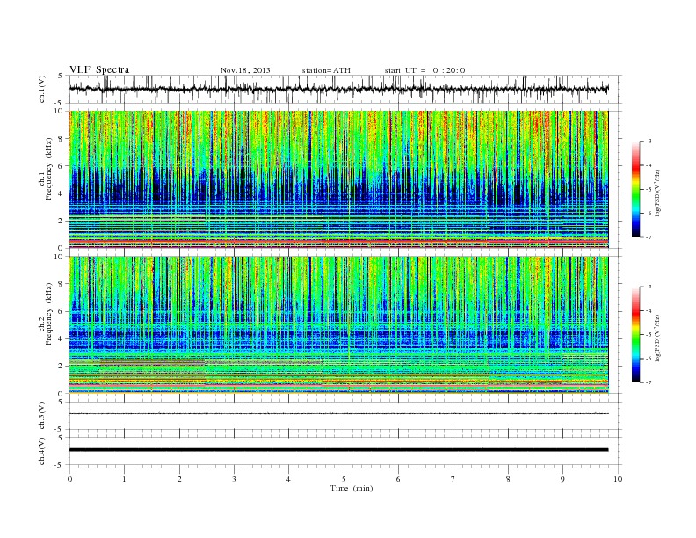Click the '-7' tick on ch.2 colorbar

pos(649,382)
